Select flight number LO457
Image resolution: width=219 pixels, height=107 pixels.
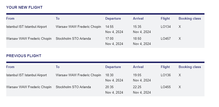point(166,39)
